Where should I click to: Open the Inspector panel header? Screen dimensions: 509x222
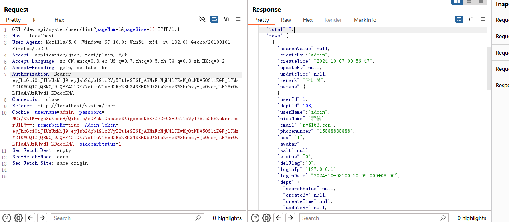pyautogui.click(x=502, y=4)
